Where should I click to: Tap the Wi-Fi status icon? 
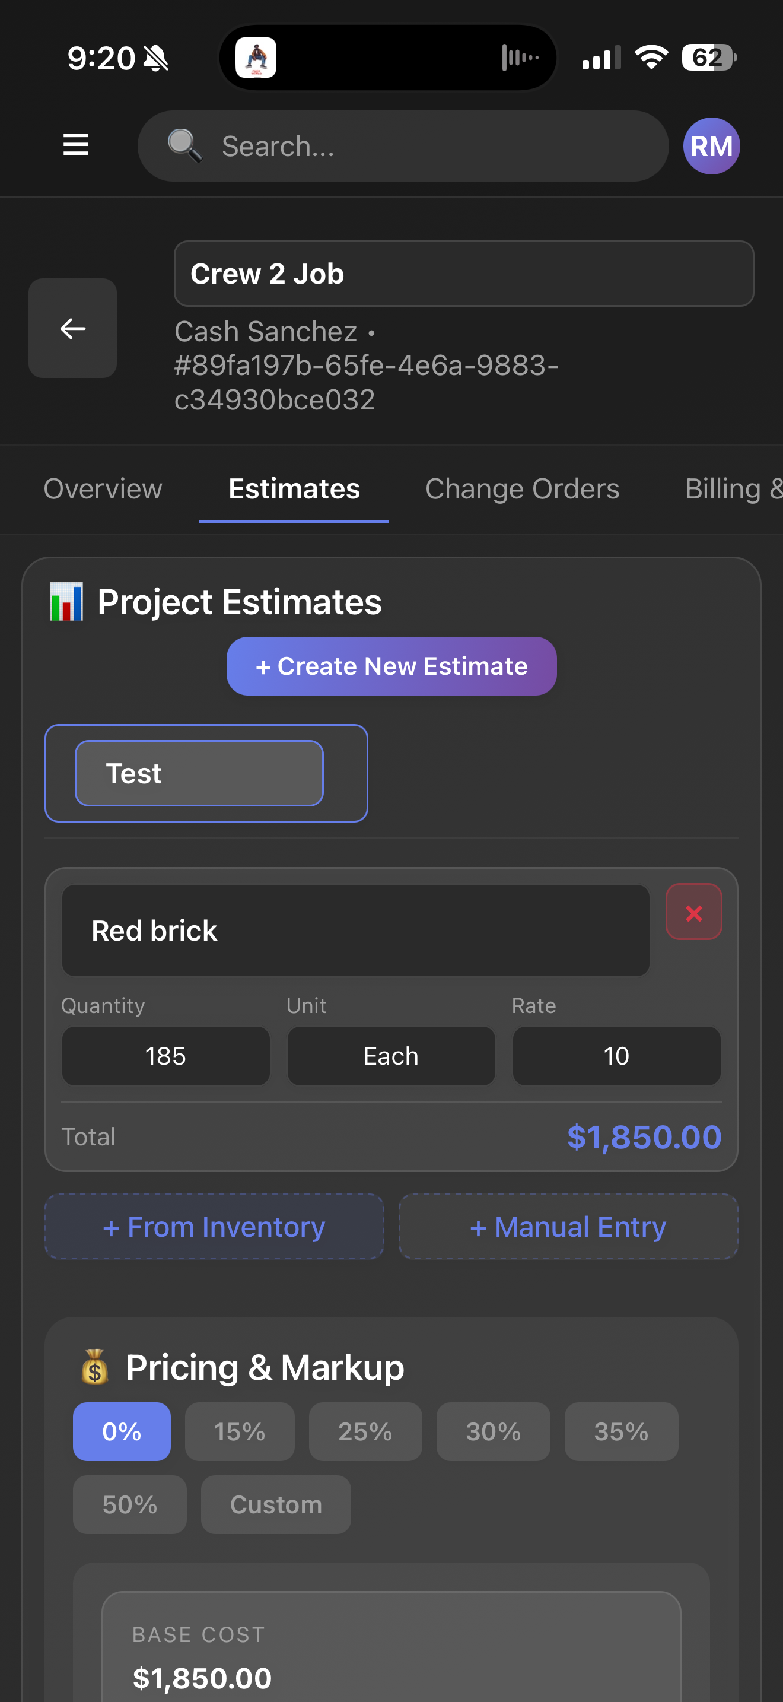[x=651, y=58]
